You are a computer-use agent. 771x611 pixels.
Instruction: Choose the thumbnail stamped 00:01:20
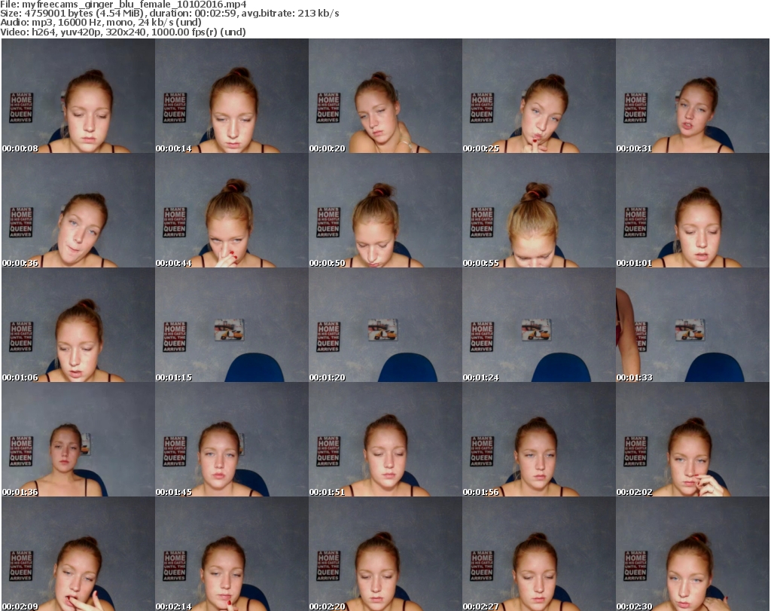[x=385, y=325]
